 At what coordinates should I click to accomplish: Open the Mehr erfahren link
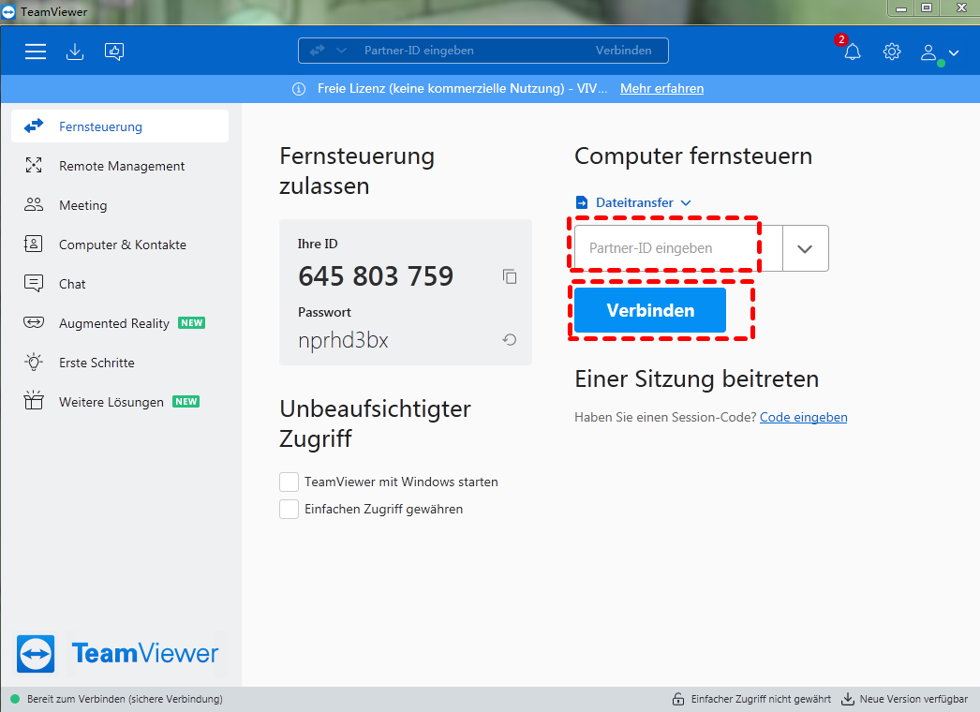pos(661,89)
